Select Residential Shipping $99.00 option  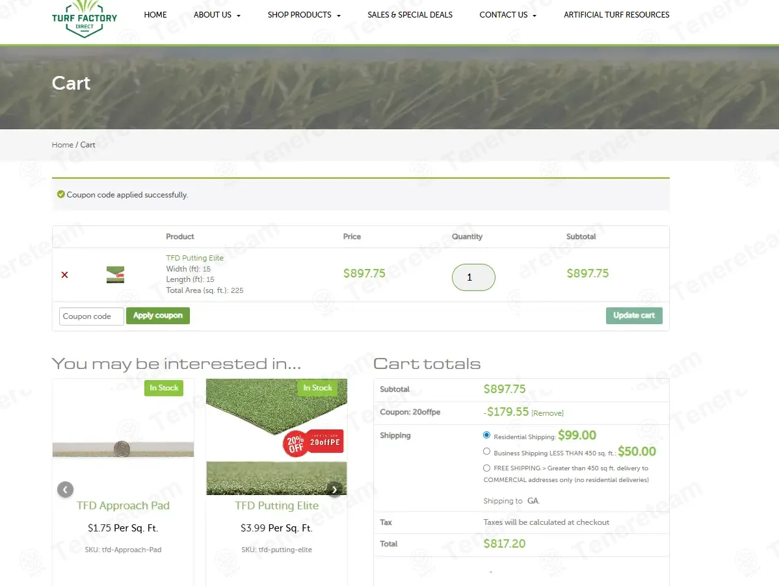point(486,435)
